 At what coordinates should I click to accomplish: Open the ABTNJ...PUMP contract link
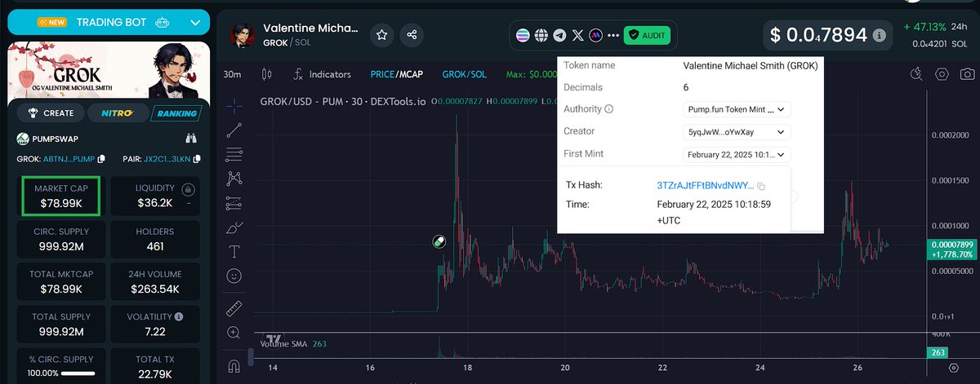[68, 159]
